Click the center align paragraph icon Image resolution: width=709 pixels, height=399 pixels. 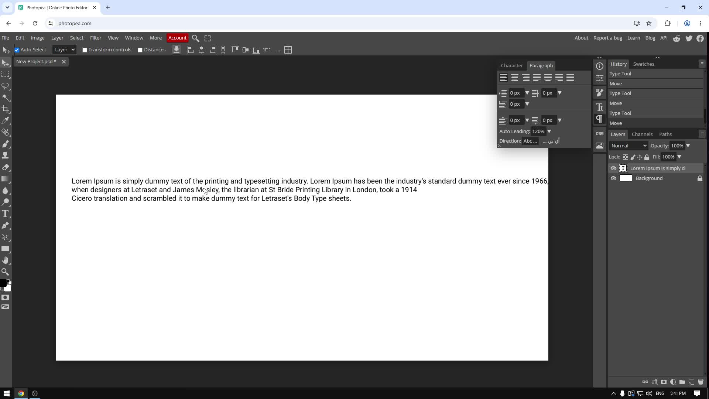click(x=515, y=78)
